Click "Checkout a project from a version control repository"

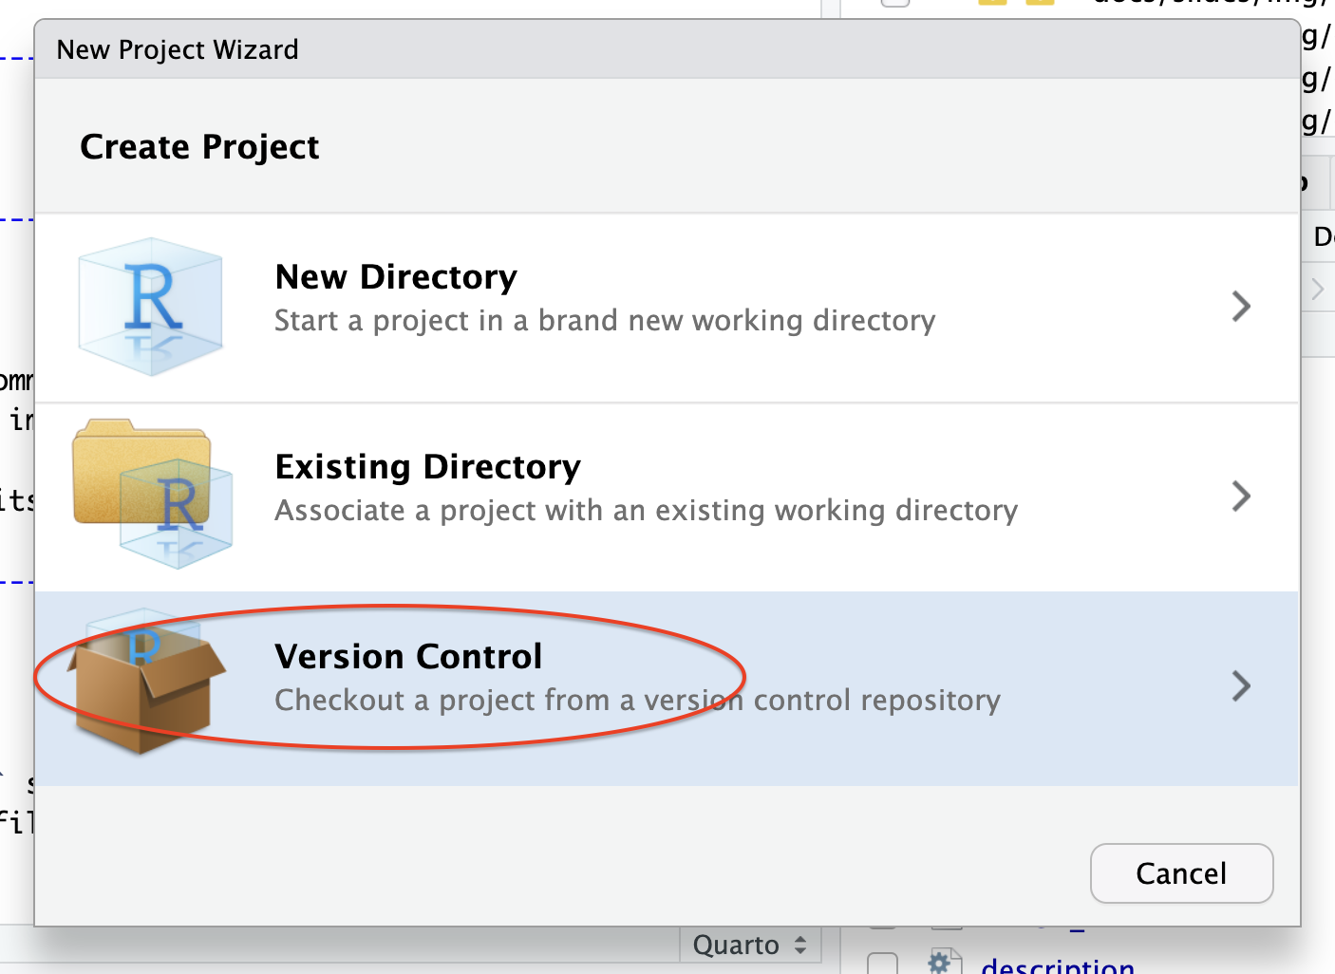637,701
